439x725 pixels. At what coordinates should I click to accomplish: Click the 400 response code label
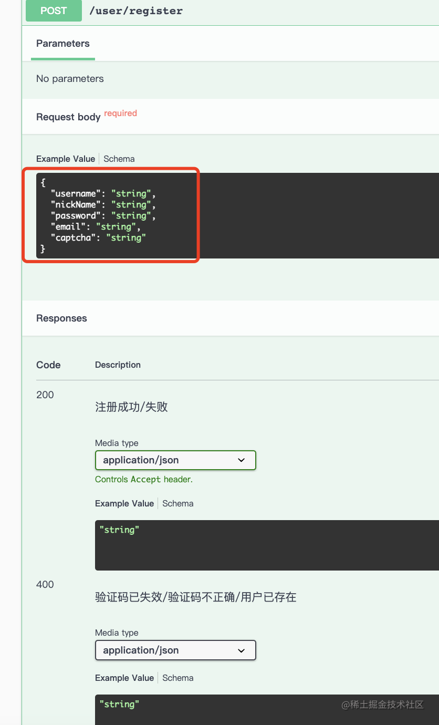click(x=45, y=585)
